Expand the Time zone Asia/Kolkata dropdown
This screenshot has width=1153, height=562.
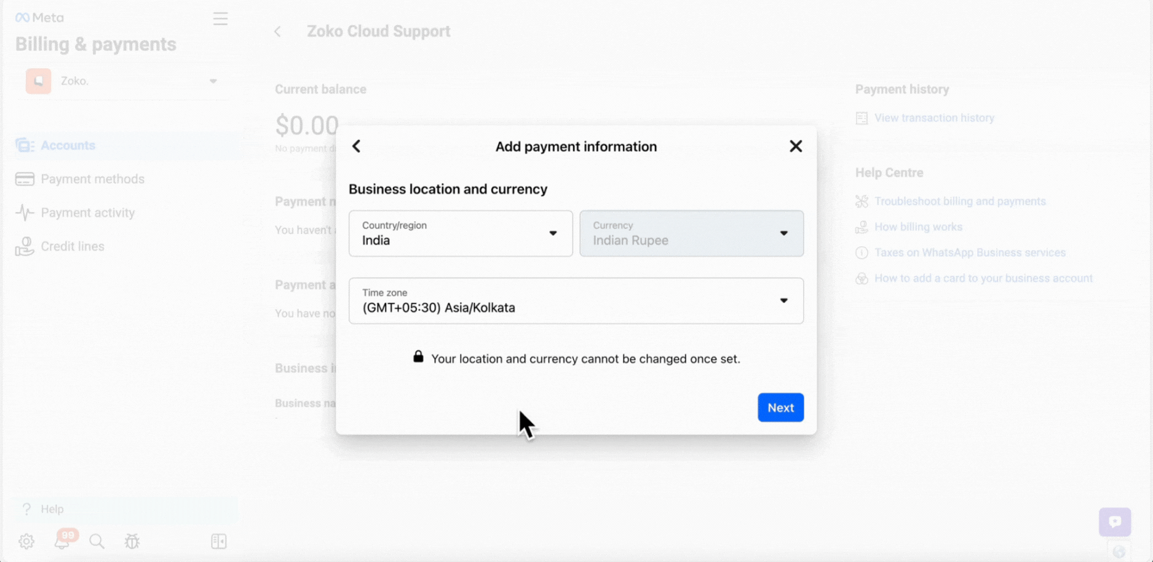[576, 301]
